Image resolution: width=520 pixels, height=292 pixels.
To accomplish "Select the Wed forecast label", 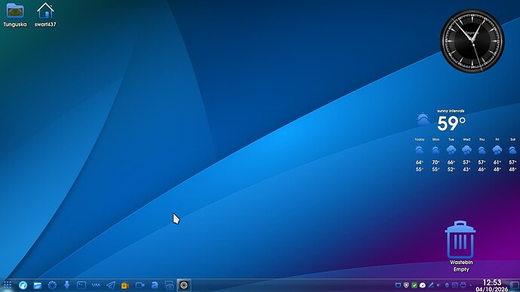I will [x=466, y=139].
